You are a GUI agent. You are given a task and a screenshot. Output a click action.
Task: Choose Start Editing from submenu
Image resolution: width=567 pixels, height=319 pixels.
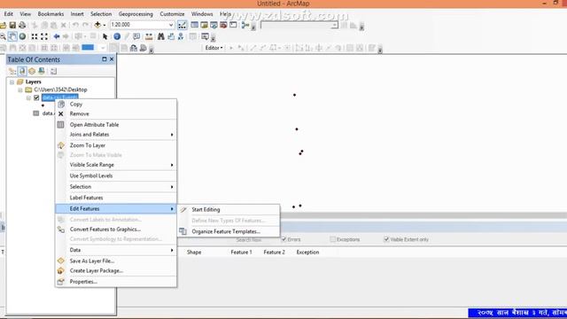(x=229, y=210)
